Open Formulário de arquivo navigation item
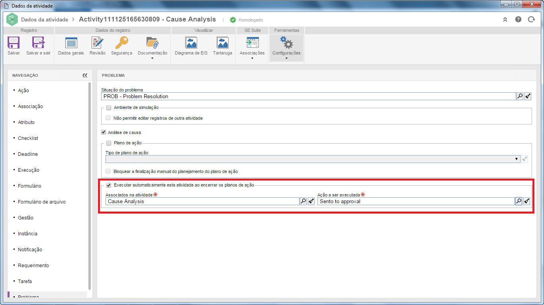The width and height of the screenshot is (544, 305). pos(42,202)
